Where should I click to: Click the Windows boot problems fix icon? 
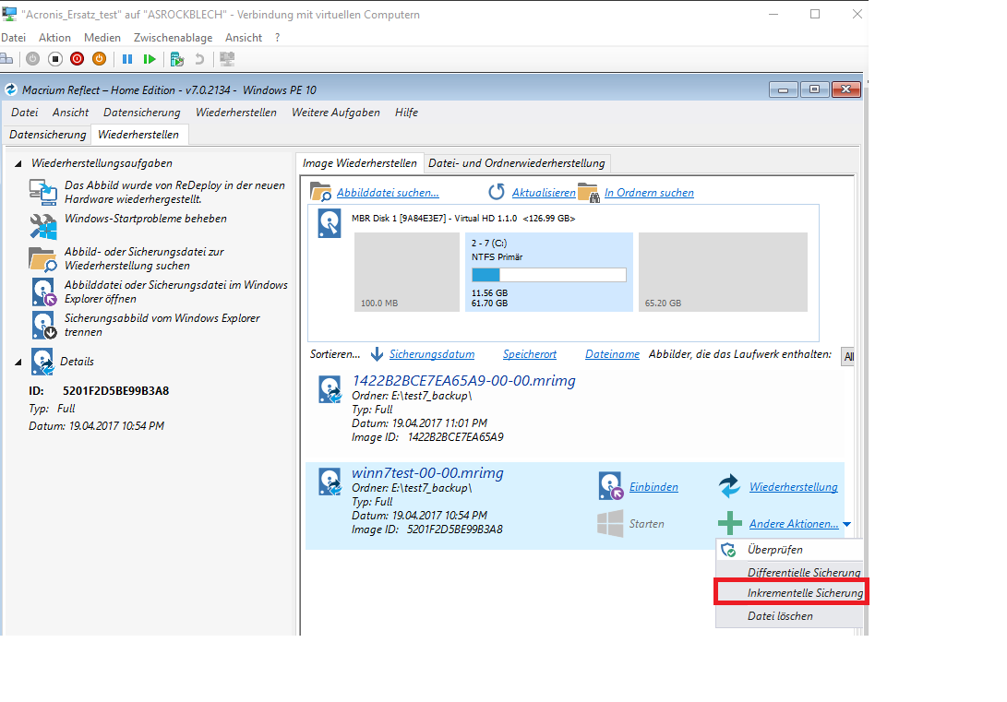click(x=43, y=226)
